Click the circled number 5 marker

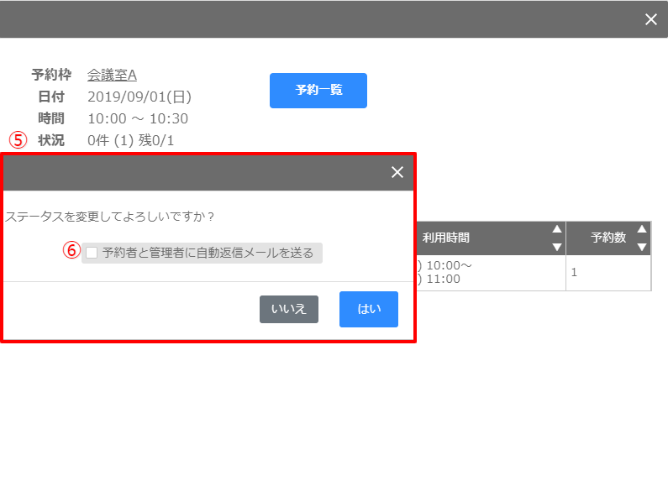[18, 139]
